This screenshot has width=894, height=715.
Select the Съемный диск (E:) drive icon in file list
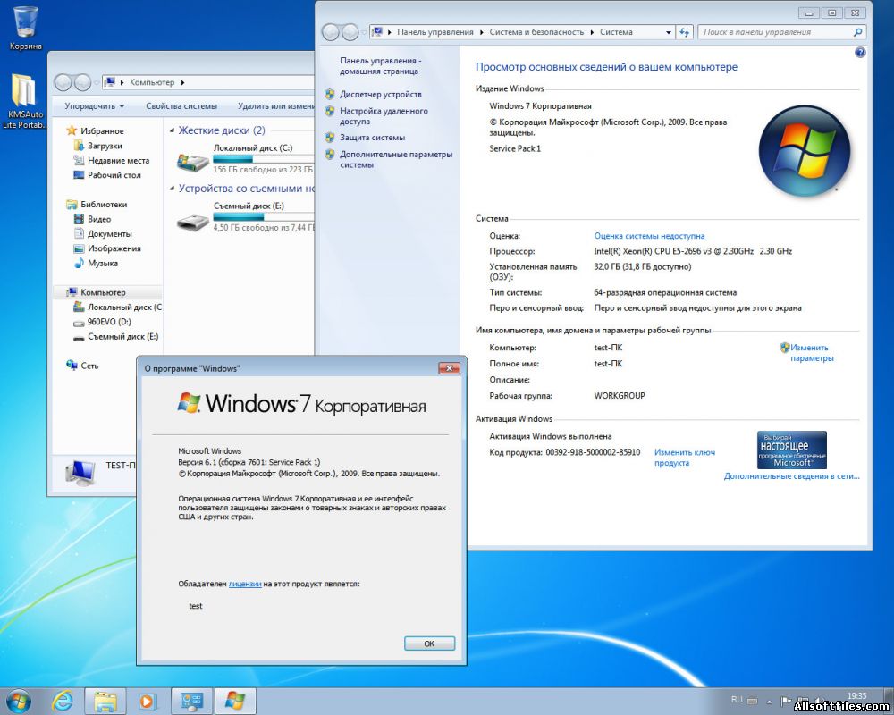193,222
